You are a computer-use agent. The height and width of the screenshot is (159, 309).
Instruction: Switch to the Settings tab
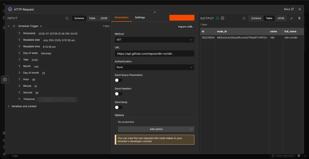[140, 17]
